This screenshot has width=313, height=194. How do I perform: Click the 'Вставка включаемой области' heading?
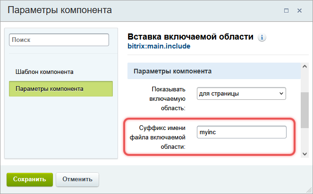coord(191,37)
